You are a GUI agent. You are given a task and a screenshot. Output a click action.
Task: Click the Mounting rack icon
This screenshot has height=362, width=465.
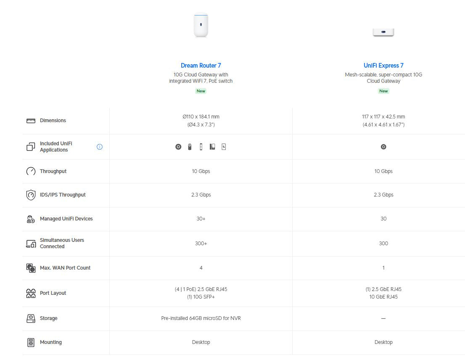pyautogui.click(x=31, y=342)
